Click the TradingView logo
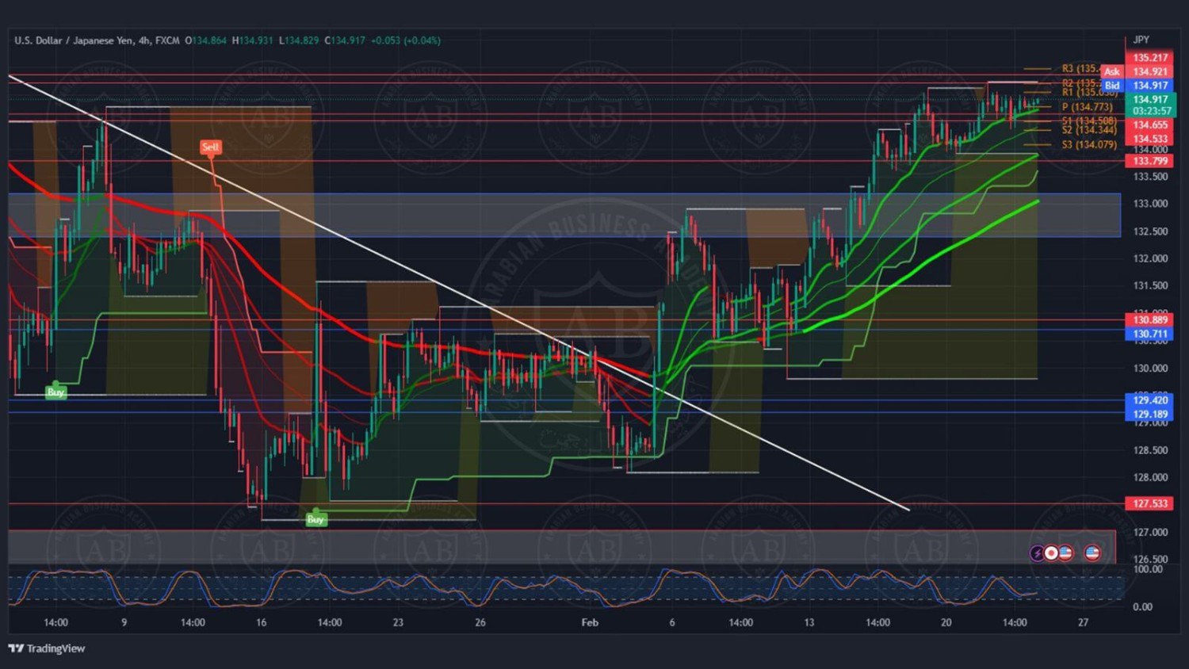 coord(46,648)
